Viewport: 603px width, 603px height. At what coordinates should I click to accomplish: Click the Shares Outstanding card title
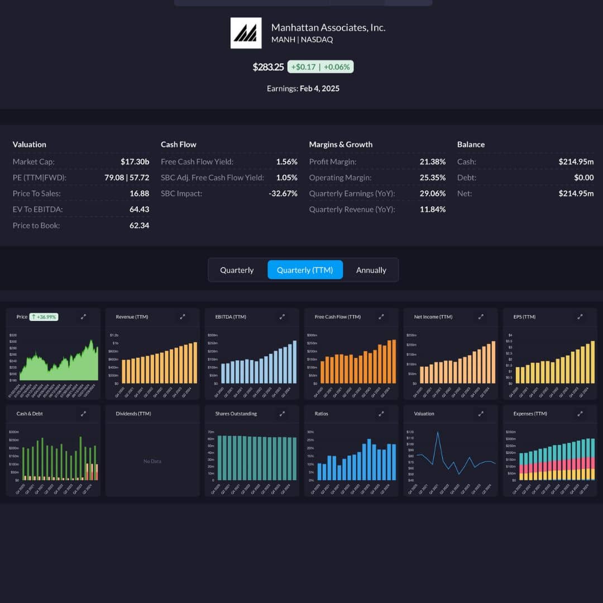click(236, 414)
